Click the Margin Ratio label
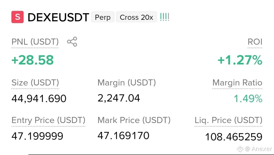This screenshot has width=274, height=155. (x=237, y=83)
